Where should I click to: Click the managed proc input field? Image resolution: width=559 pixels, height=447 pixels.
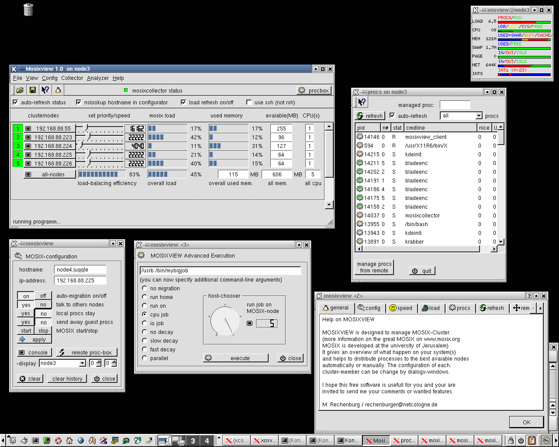(455, 105)
